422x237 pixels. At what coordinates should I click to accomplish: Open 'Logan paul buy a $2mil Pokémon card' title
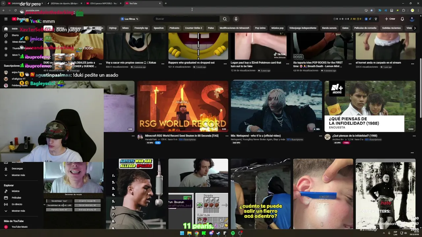click(x=256, y=64)
